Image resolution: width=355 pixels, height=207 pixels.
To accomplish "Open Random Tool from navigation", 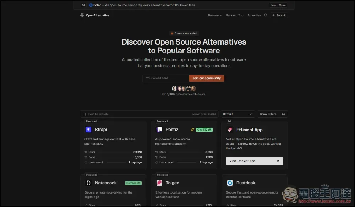I will click(235, 15).
